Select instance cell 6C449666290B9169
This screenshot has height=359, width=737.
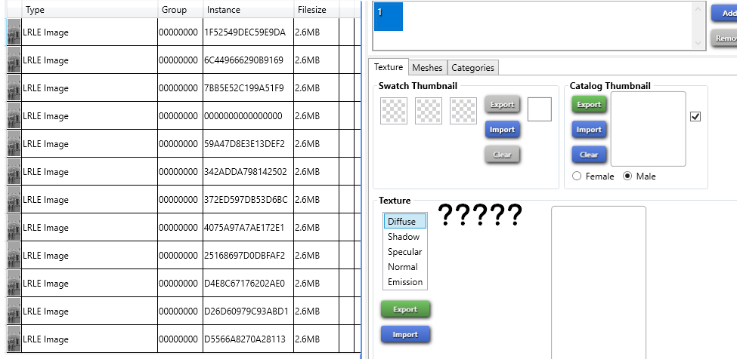[x=248, y=60]
